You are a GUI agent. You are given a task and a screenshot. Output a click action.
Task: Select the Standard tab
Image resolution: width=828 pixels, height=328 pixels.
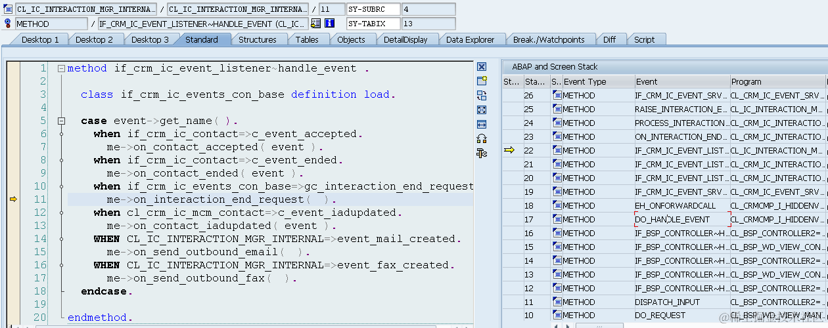pos(202,39)
